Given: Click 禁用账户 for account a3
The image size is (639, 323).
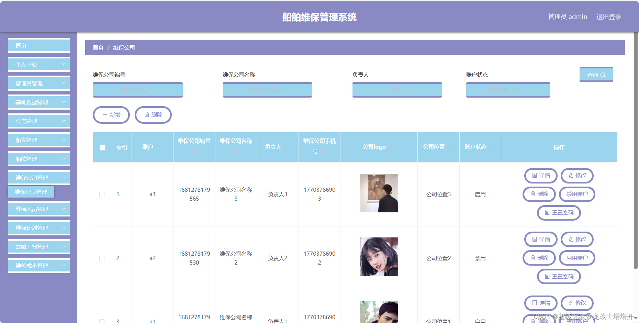Looking at the screenshot, I should 577,194.
